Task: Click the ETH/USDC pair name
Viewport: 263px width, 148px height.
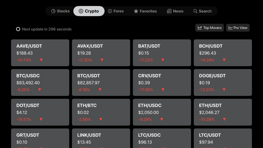Action: pos(150,105)
